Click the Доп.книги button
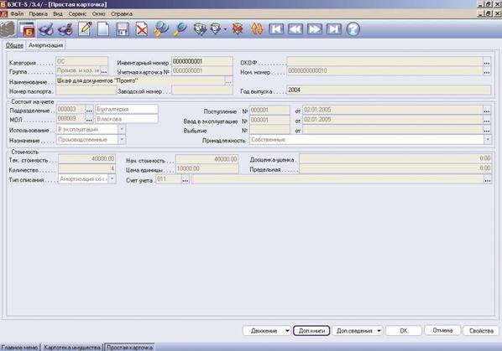Image resolution: width=502 pixels, height=351 pixels. click(x=311, y=331)
